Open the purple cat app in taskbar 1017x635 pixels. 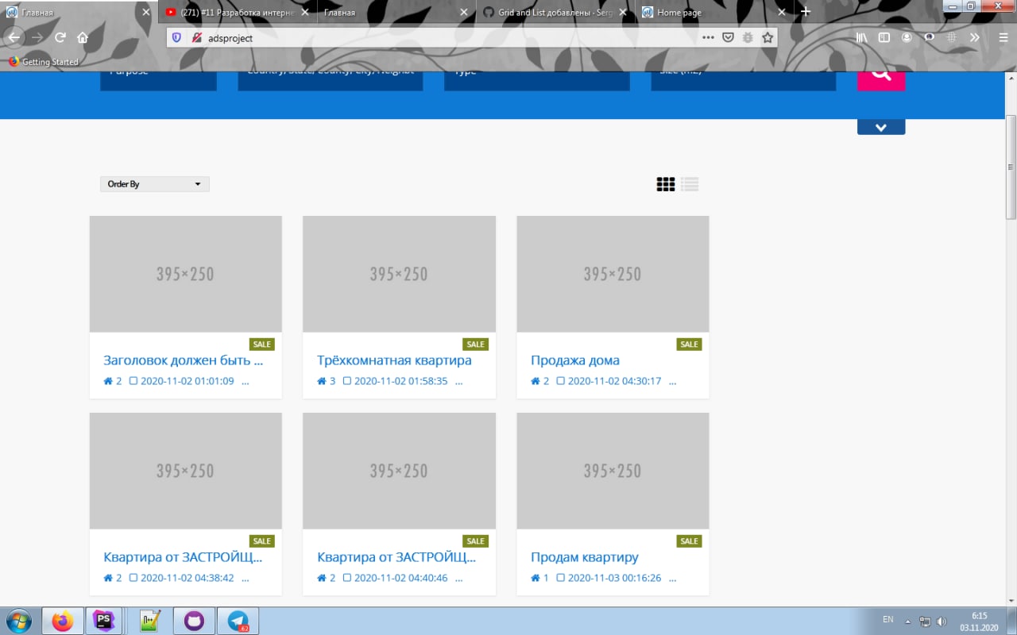point(194,622)
